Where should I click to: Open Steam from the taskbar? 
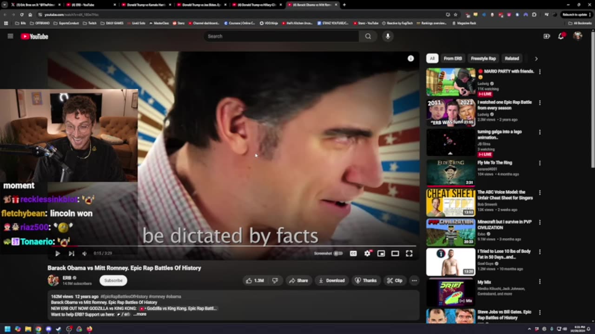(59, 329)
